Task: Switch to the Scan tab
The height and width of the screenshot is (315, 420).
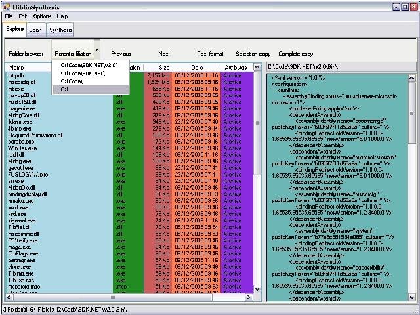Action: coord(35,30)
